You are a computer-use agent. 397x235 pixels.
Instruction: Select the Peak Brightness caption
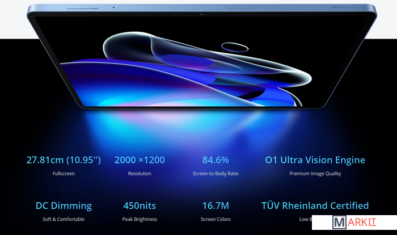140,219
